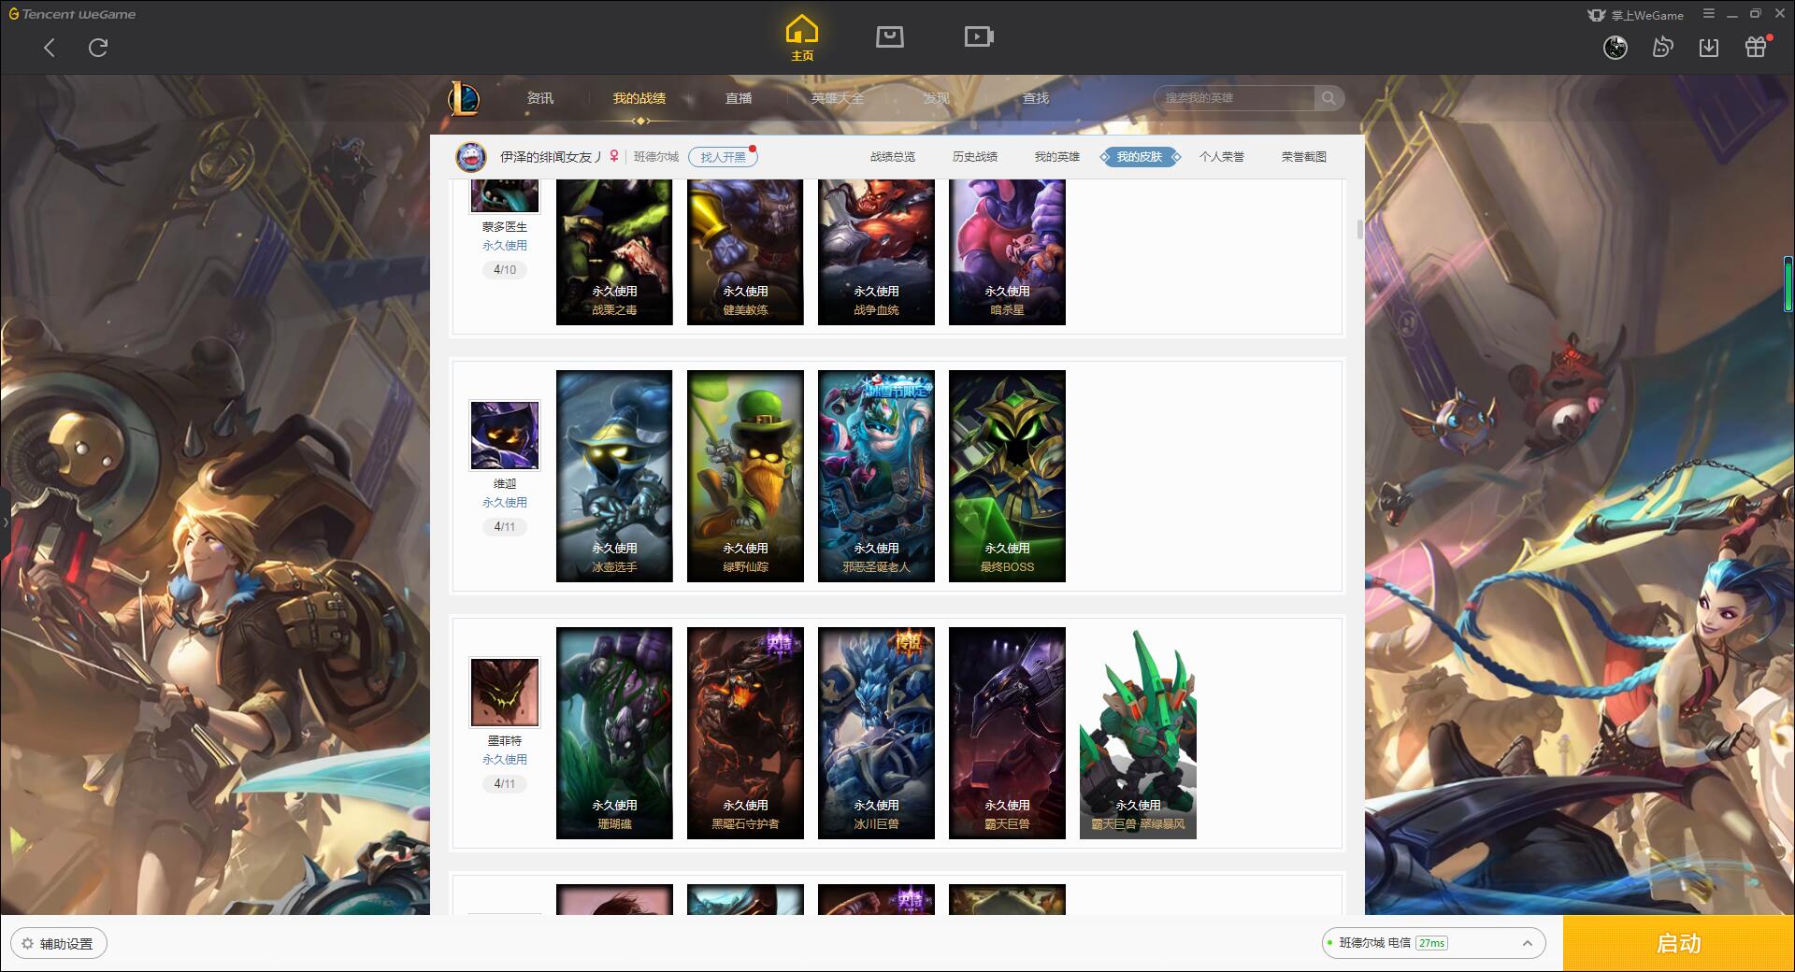Image resolution: width=1795 pixels, height=972 pixels.
Task: Refresh the page with reload icon
Action: [98, 48]
